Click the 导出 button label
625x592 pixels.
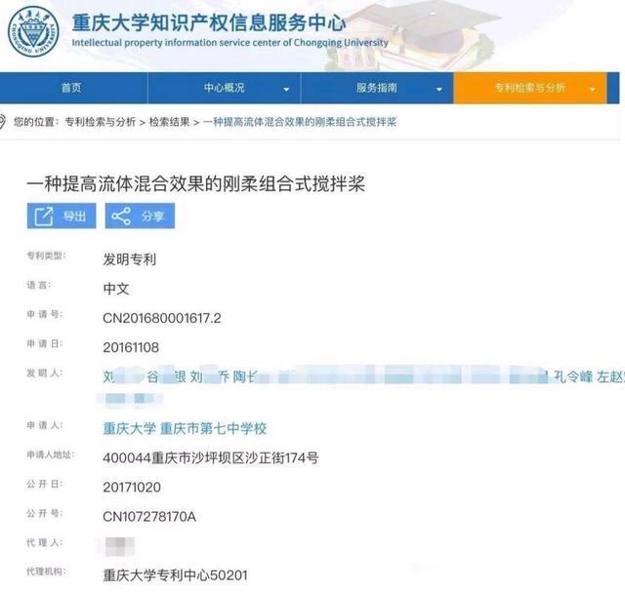tap(74, 217)
